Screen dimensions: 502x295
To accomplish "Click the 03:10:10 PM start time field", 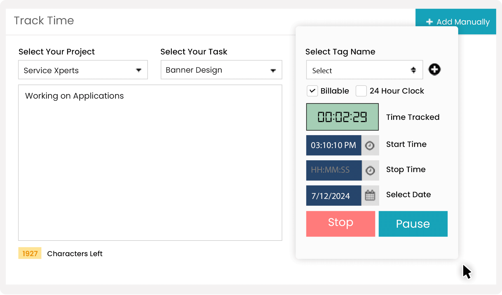I will (x=334, y=145).
